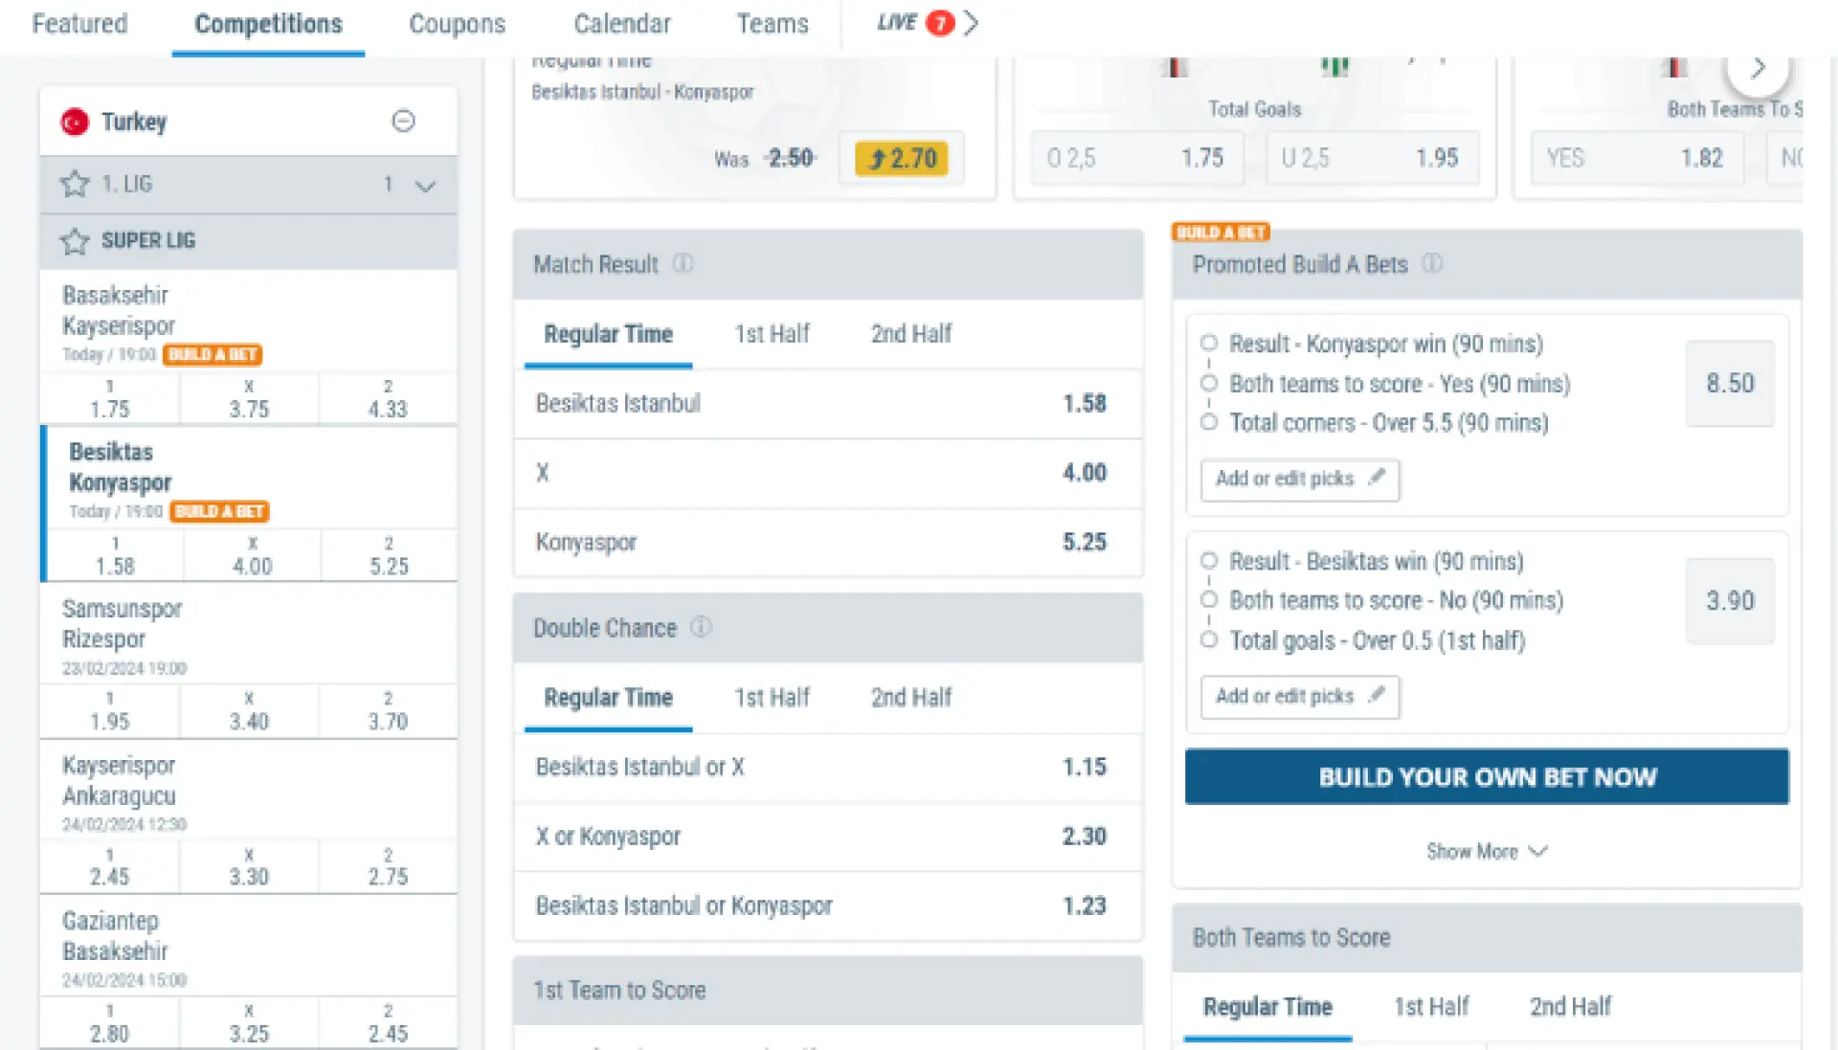Pick sidebar Besiktas Konyaspor away odds 5.25
Image resolution: width=1838 pixels, height=1050 pixels.
tap(389, 556)
